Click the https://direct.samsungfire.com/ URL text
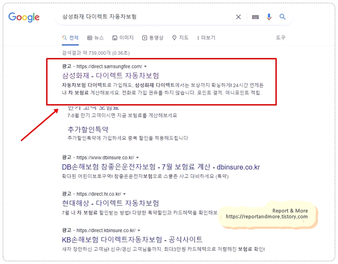This screenshot has width=338, height=264. tap(109, 66)
